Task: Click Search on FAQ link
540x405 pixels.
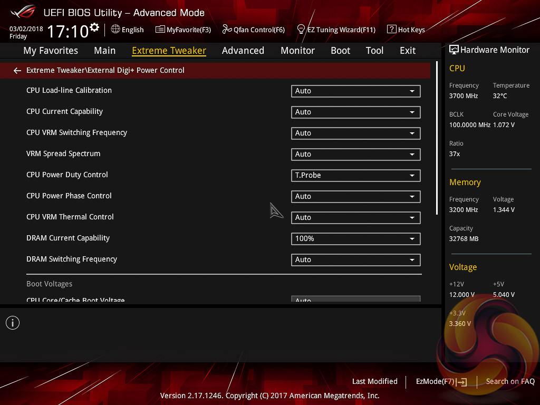Action: click(510, 382)
